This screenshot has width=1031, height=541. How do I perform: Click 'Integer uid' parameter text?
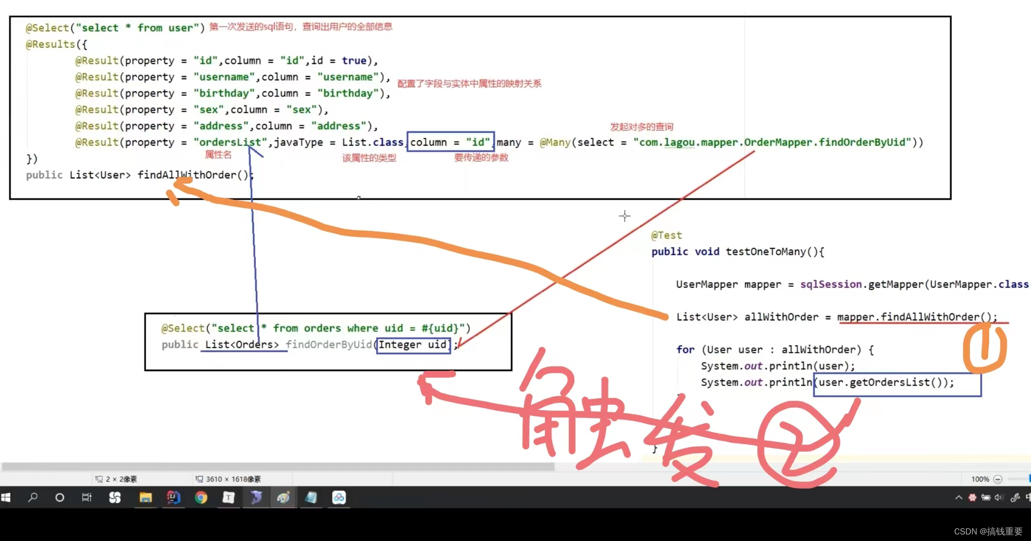click(413, 345)
